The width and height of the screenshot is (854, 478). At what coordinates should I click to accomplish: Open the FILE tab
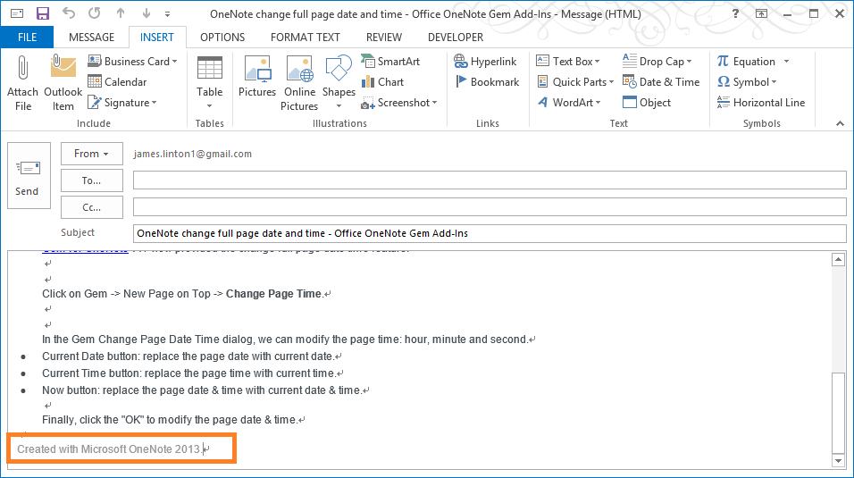[27, 37]
